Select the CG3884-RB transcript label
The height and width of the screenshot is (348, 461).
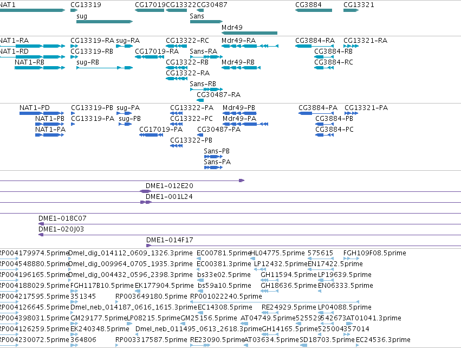[333, 51]
